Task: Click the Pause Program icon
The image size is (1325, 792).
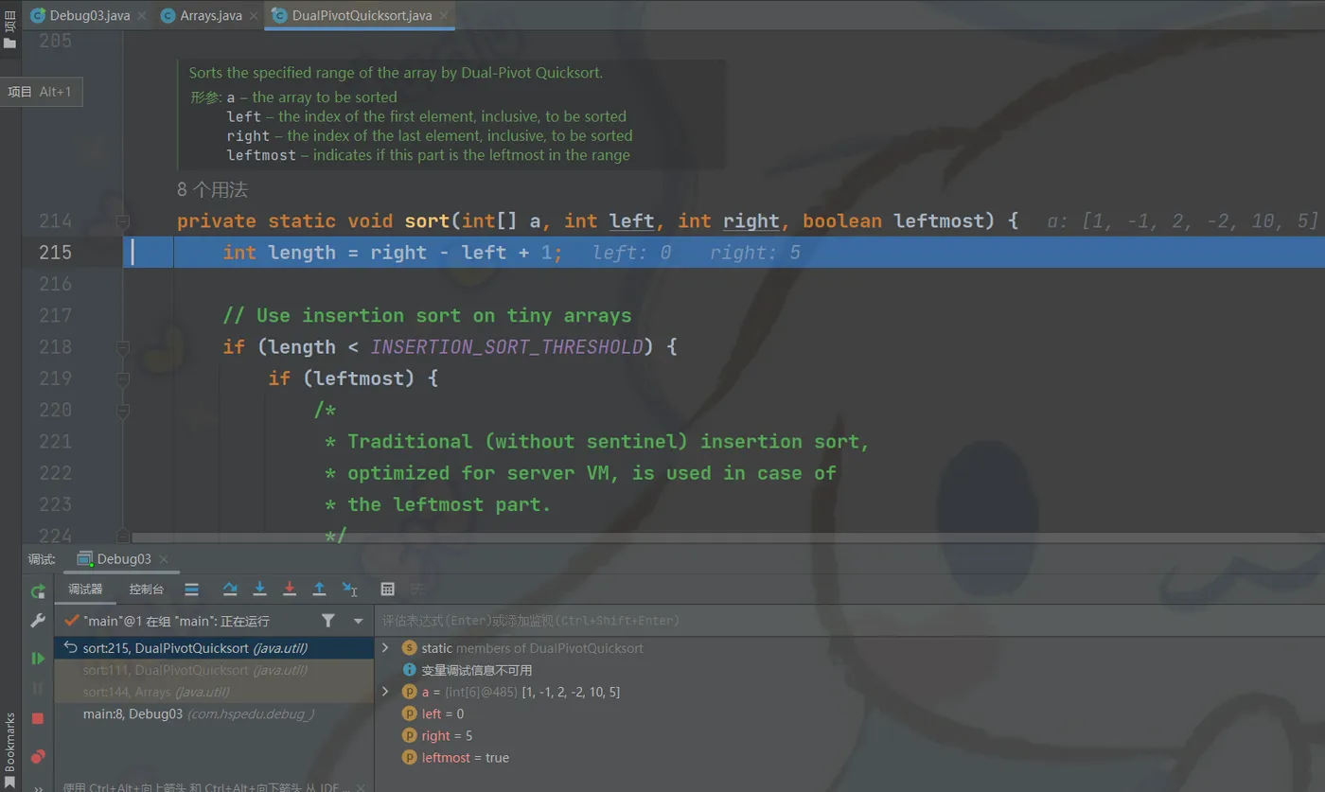Action: coord(38,688)
